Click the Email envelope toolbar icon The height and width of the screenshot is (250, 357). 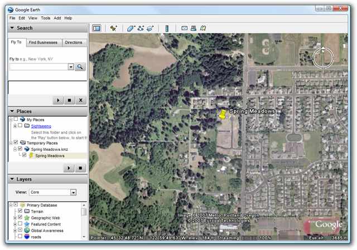[185, 28]
